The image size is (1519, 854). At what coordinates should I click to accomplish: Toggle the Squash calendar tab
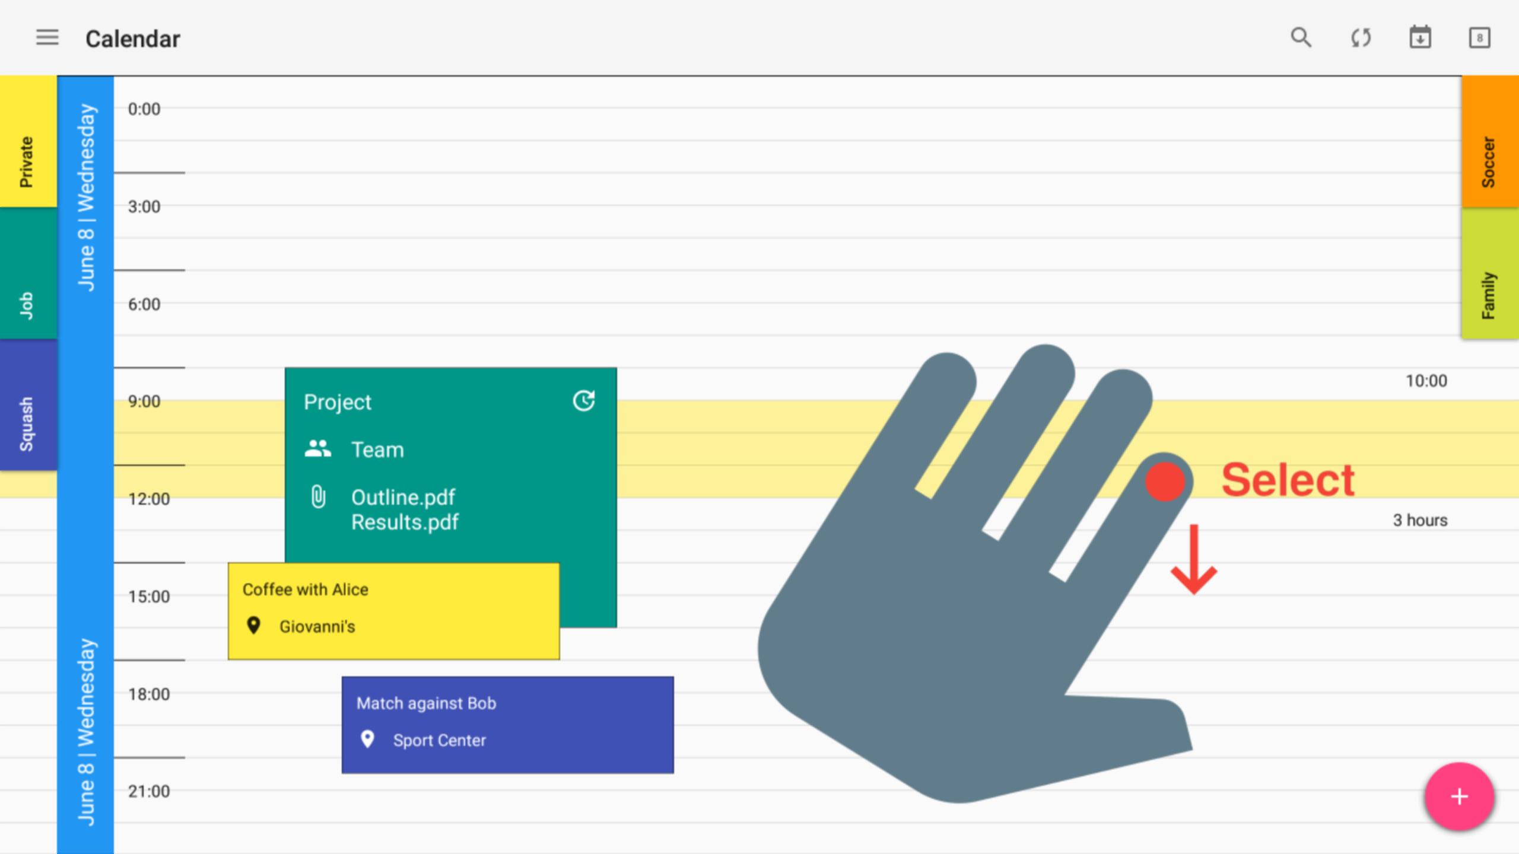(28, 405)
